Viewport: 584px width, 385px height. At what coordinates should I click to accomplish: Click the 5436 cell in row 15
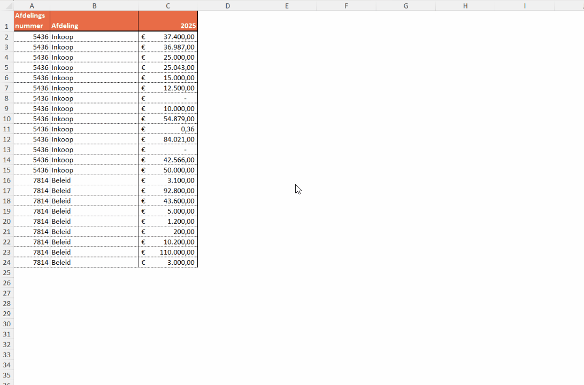pos(32,170)
